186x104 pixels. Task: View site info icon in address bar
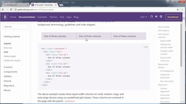pos(15,10)
